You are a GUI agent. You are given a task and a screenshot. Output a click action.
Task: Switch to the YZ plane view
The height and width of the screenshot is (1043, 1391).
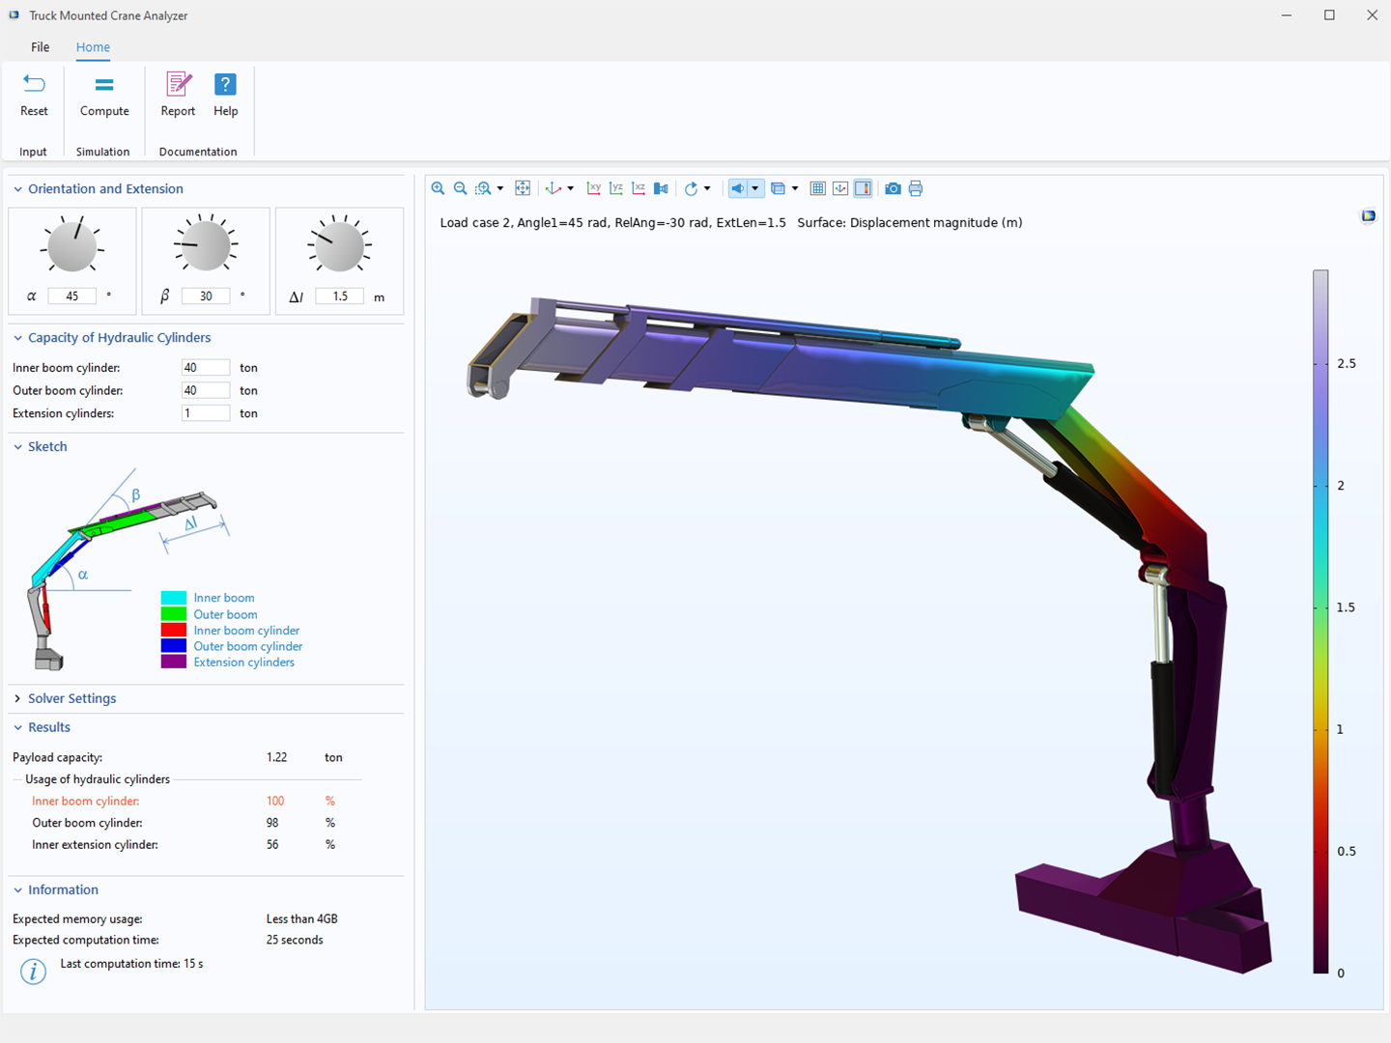coord(616,188)
